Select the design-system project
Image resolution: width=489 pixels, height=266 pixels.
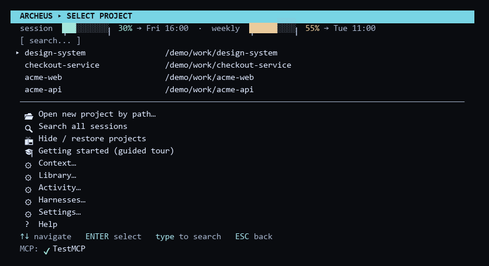[x=55, y=53]
